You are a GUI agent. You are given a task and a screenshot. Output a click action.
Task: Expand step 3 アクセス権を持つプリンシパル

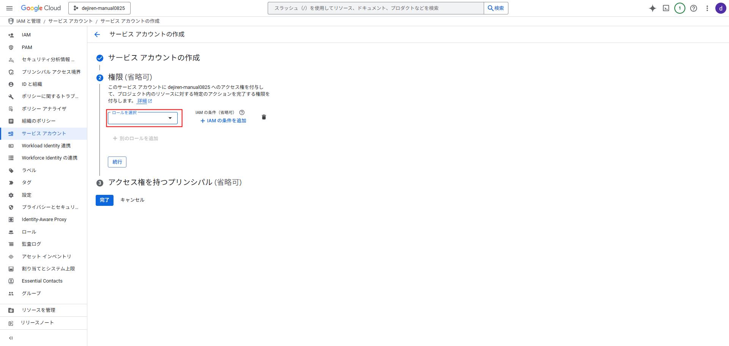(x=175, y=182)
